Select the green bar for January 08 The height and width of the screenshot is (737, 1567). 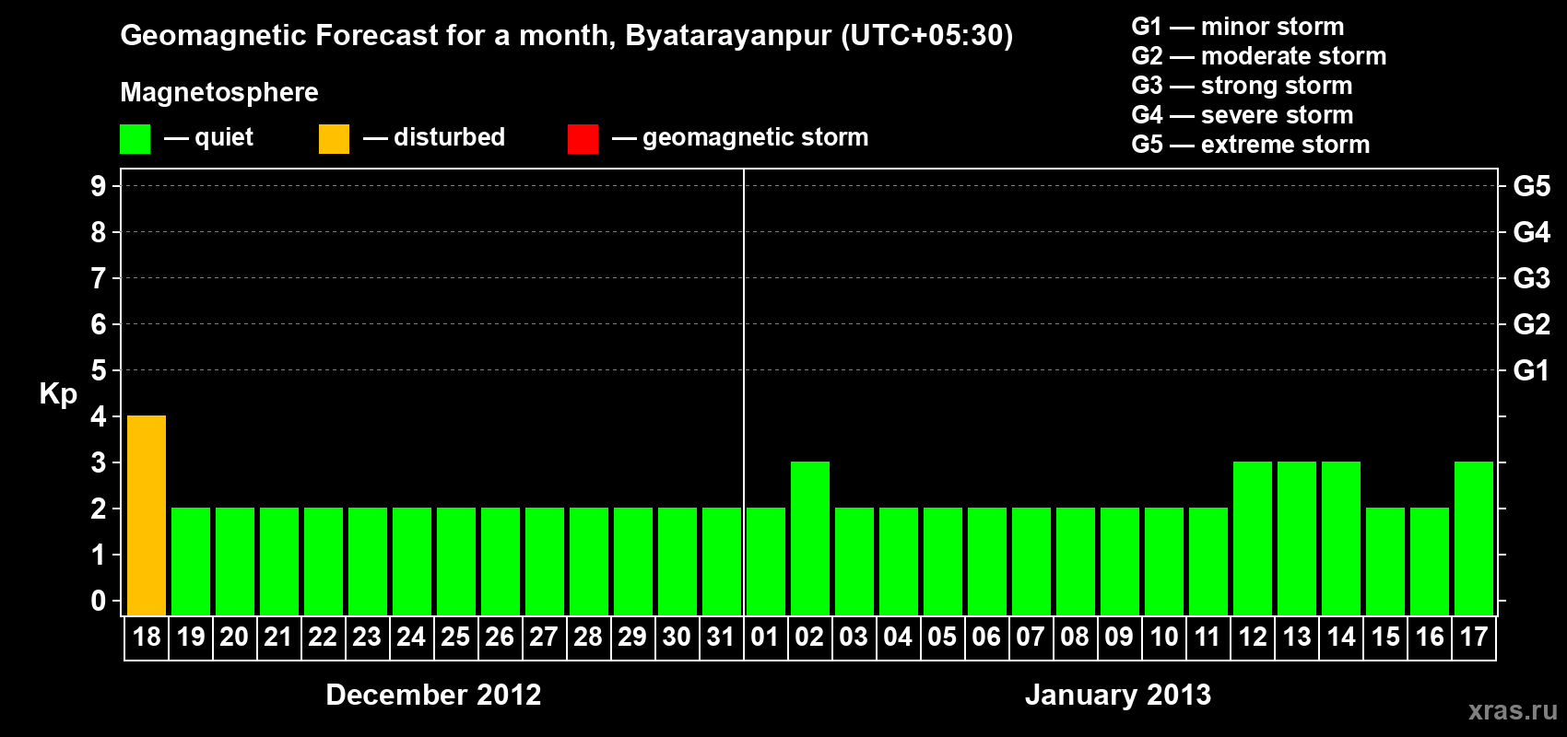pyautogui.click(x=1076, y=561)
